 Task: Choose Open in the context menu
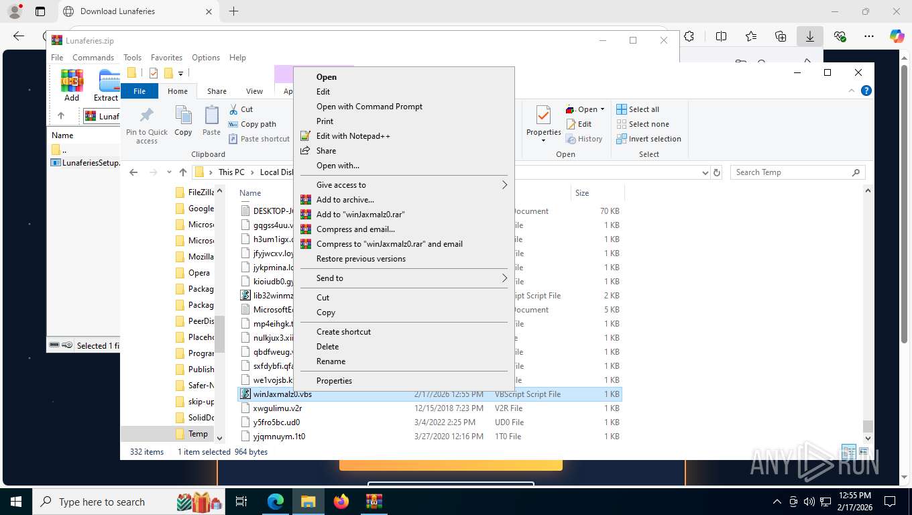[x=327, y=77]
